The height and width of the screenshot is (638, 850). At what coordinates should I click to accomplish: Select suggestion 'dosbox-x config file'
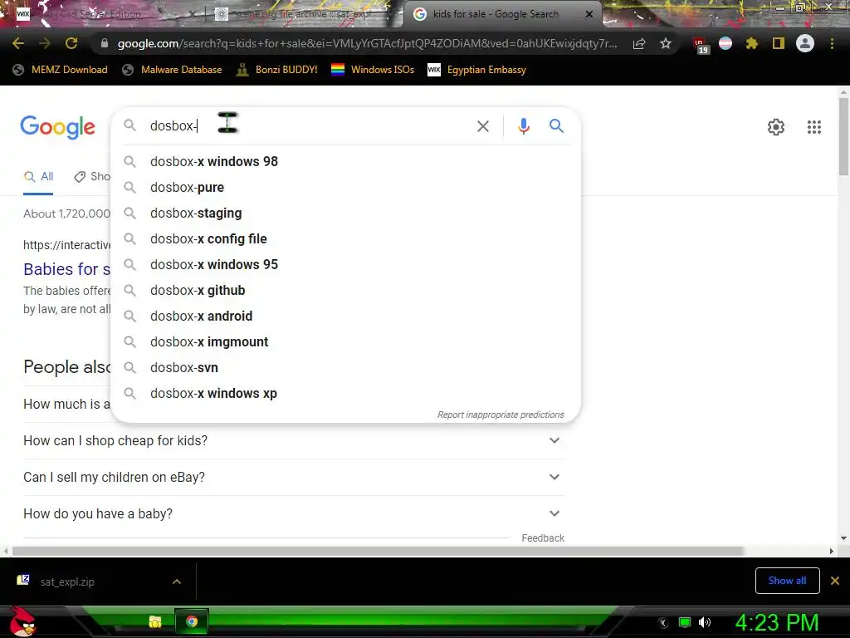click(x=345, y=238)
